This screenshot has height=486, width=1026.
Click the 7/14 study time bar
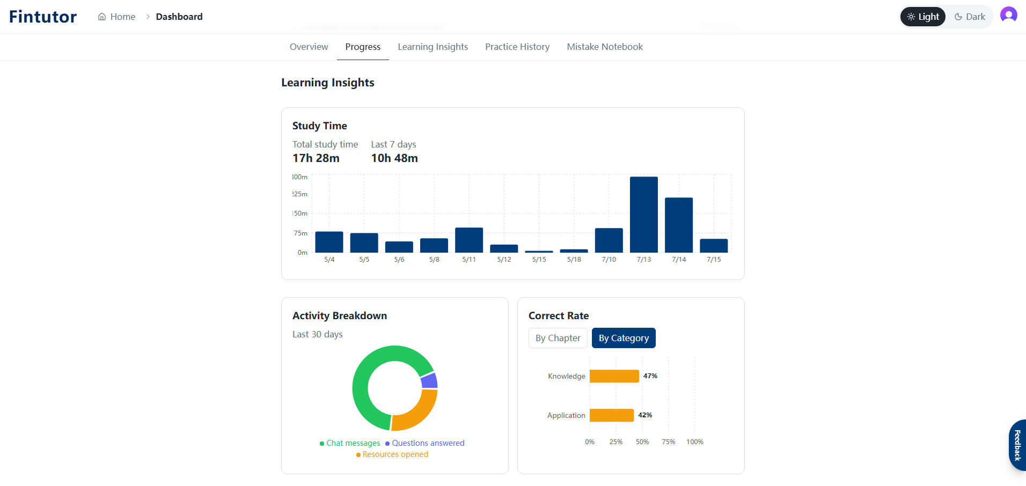[679, 225]
